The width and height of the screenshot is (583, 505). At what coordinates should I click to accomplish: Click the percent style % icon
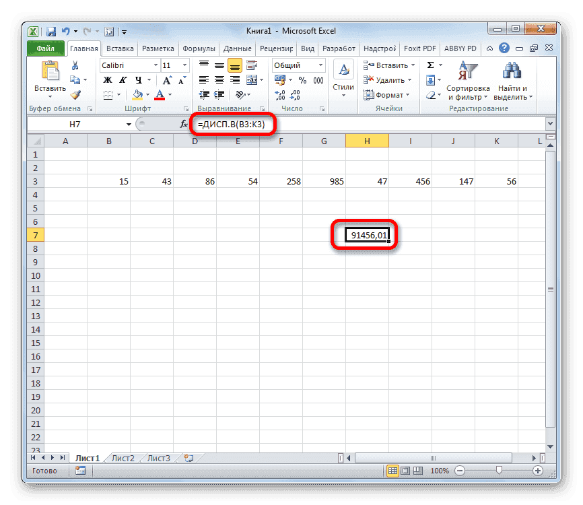pyautogui.click(x=302, y=80)
